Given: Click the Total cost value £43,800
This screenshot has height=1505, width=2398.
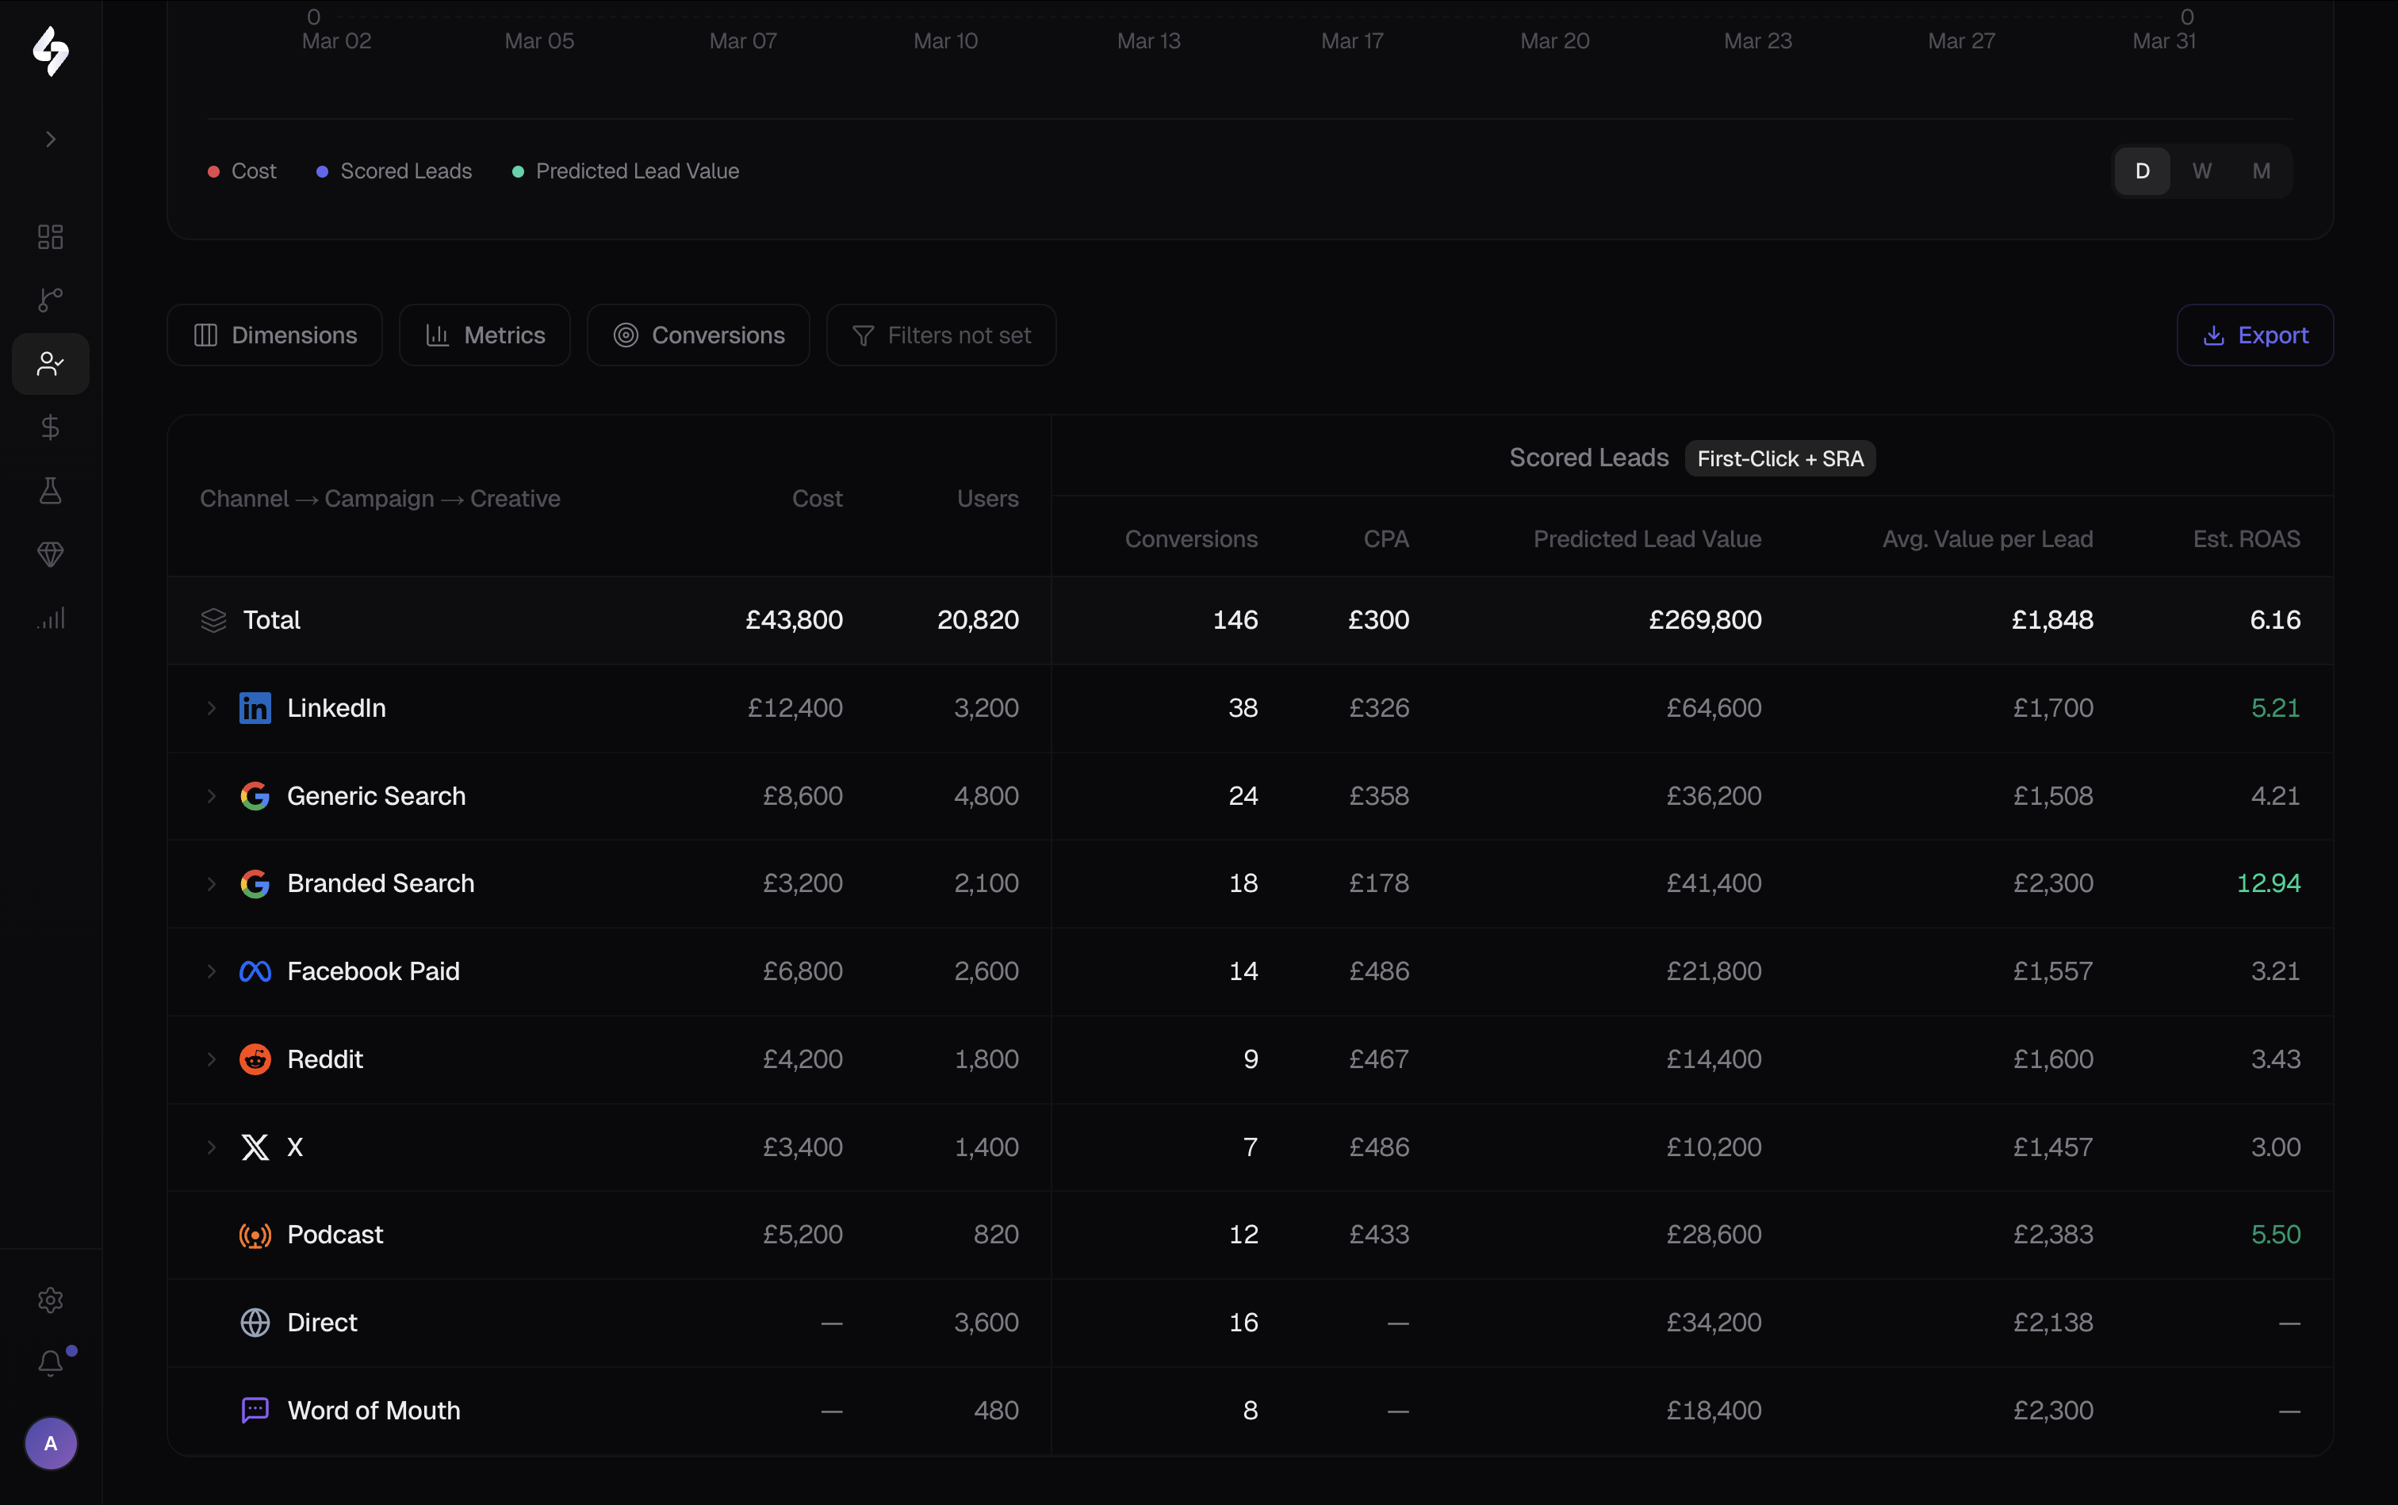Looking at the screenshot, I should tap(795, 620).
